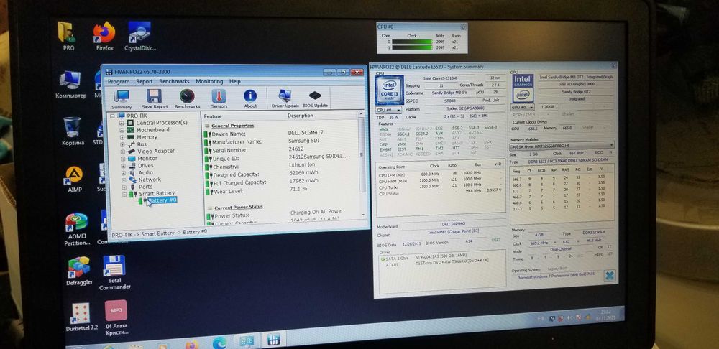719x349 pixels.
Task: Select the Monitor tree item
Action: [147, 159]
